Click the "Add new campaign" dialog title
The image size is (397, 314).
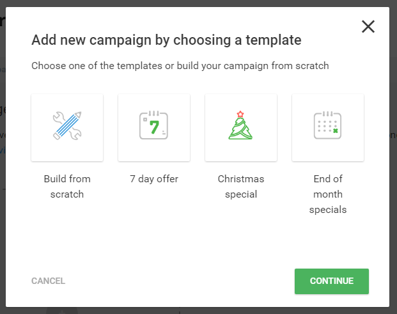166,40
